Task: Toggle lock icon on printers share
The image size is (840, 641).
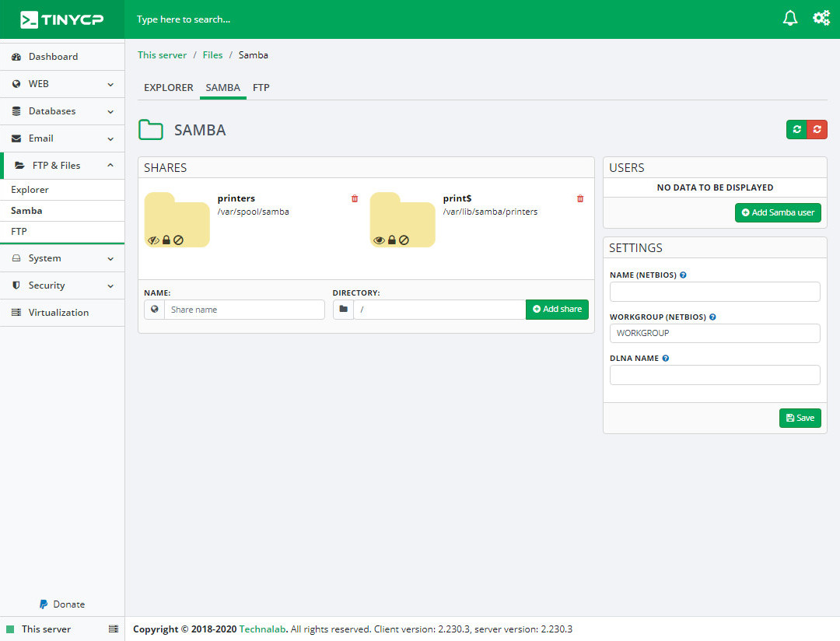Action: point(166,240)
